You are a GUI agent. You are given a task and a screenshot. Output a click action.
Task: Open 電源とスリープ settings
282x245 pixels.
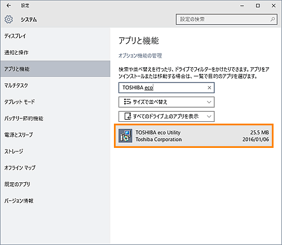[55, 135]
